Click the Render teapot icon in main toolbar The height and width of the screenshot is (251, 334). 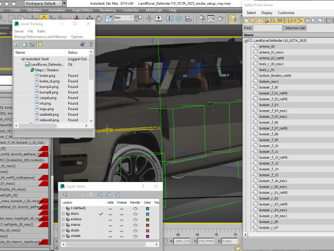(221, 19)
